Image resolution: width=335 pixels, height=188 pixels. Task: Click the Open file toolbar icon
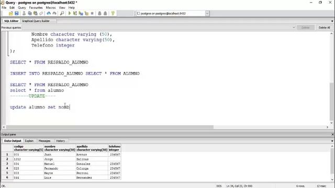click(10, 14)
